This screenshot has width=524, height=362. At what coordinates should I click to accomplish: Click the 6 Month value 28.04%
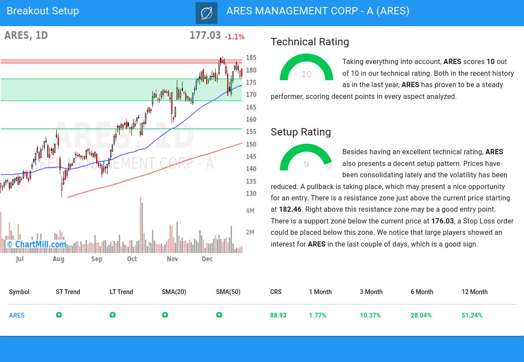coord(421,315)
